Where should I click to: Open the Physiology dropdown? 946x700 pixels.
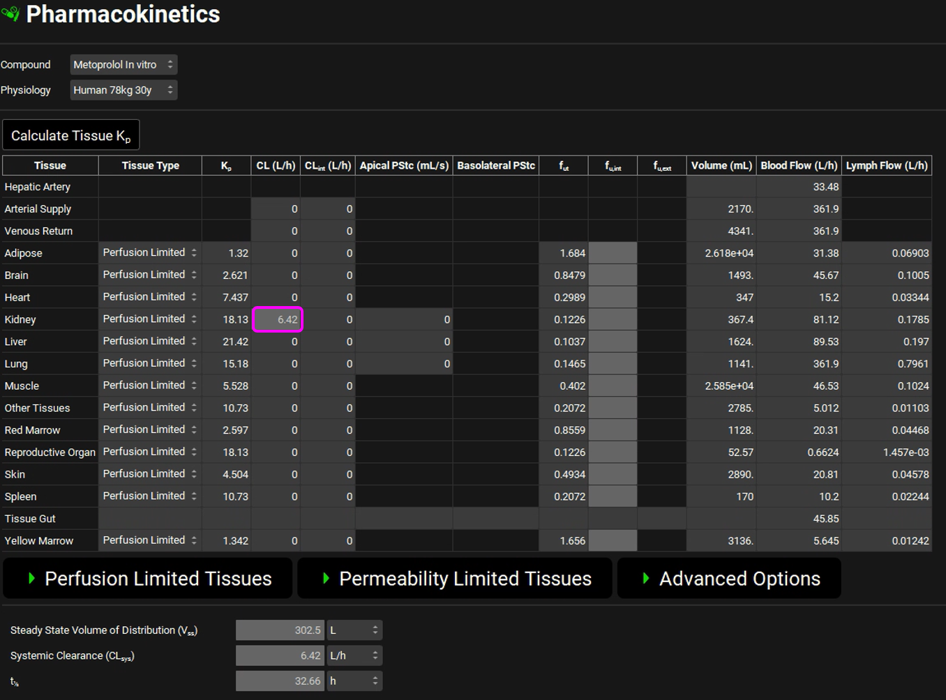(123, 90)
